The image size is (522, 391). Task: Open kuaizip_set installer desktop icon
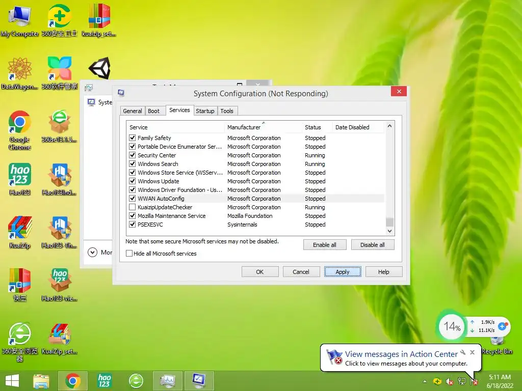[99, 20]
